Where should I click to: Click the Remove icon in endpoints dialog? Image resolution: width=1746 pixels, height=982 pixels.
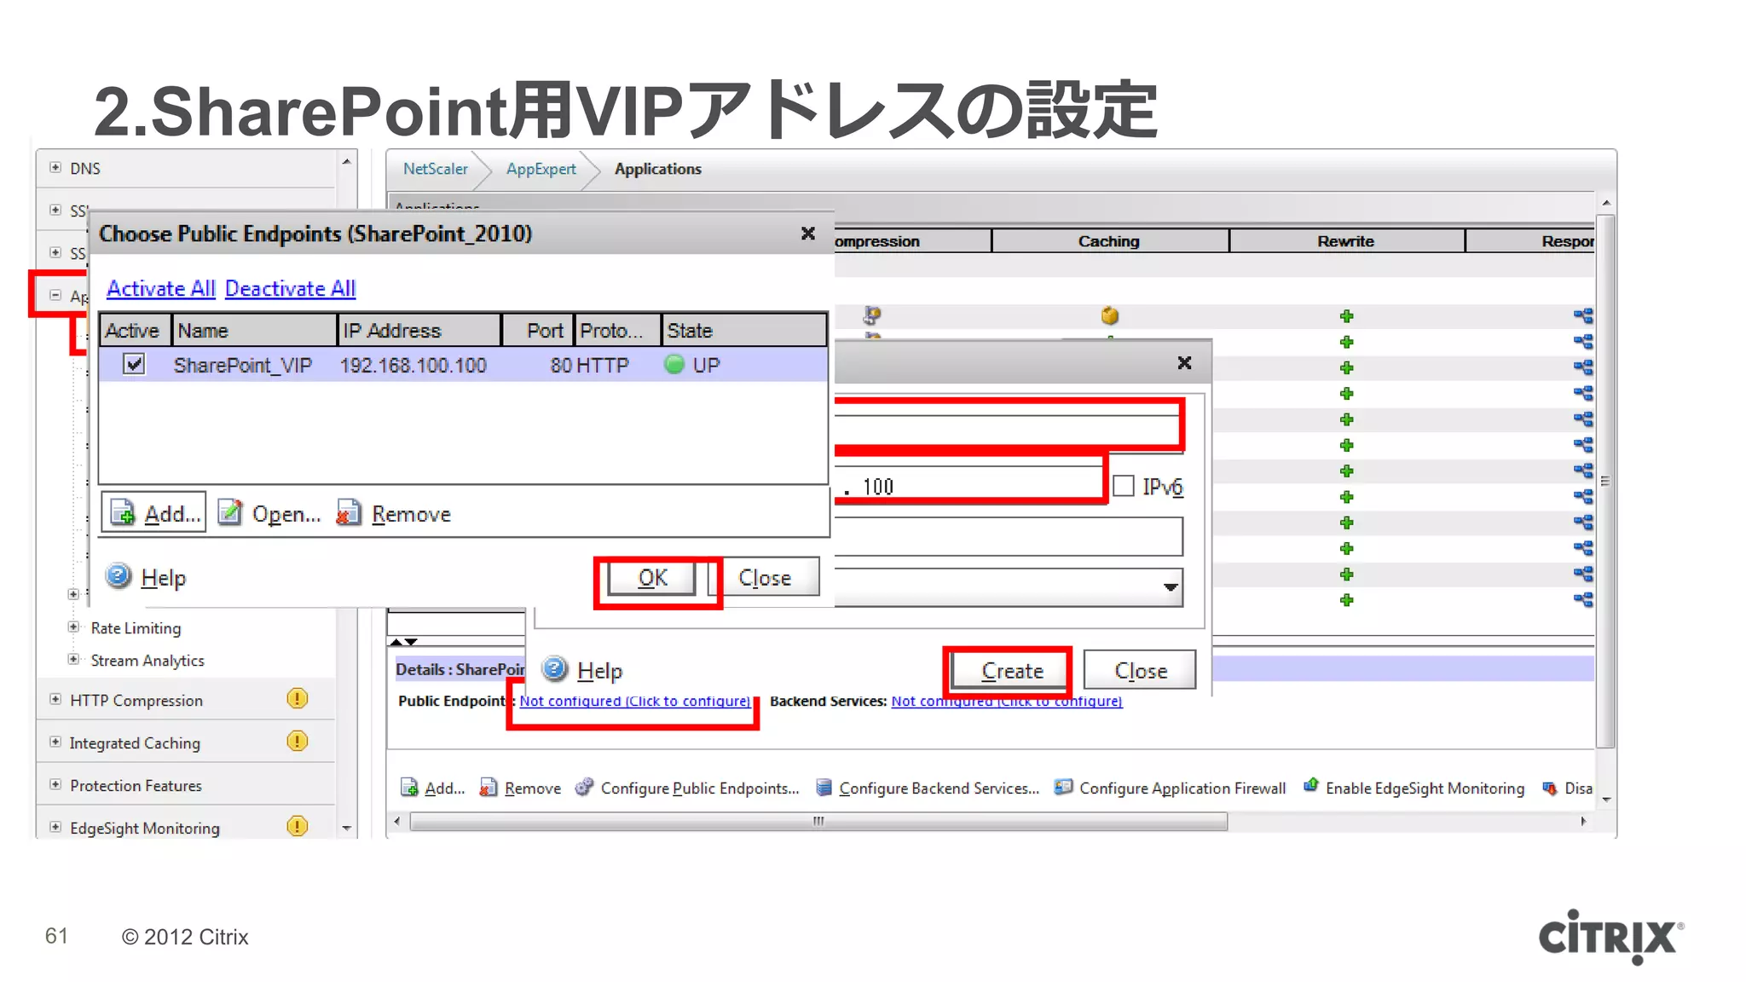coord(349,513)
